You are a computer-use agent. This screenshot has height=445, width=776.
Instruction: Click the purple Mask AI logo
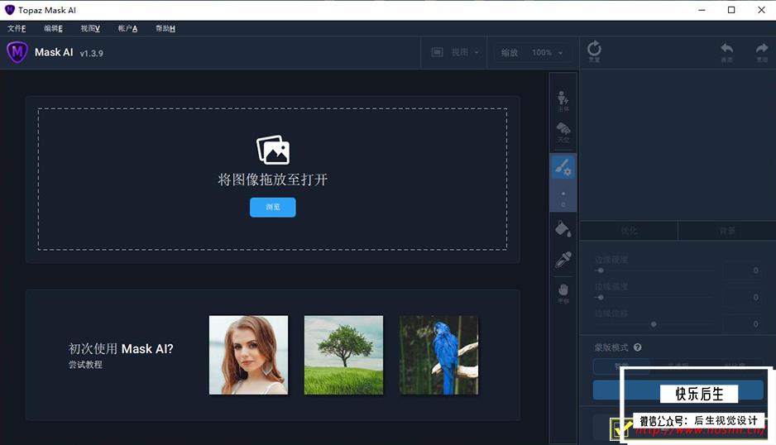(17, 52)
